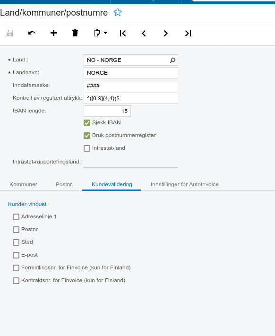Toggle Bruk postnummerregister checkbox
The width and height of the screenshot is (275, 336).
(x=87, y=136)
